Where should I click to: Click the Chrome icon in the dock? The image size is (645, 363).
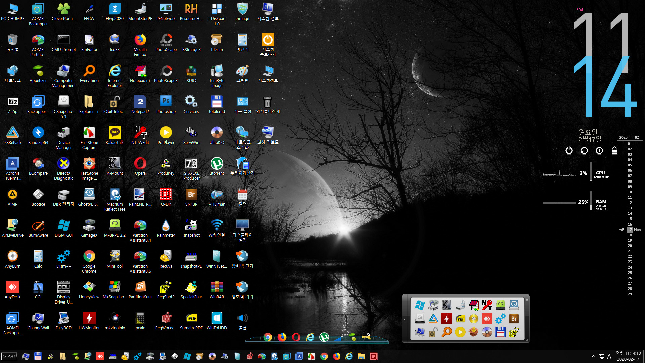(x=268, y=337)
